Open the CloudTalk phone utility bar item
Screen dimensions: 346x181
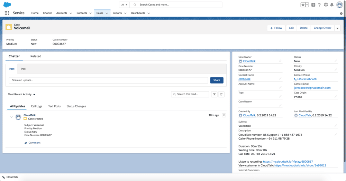tap(10, 177)
